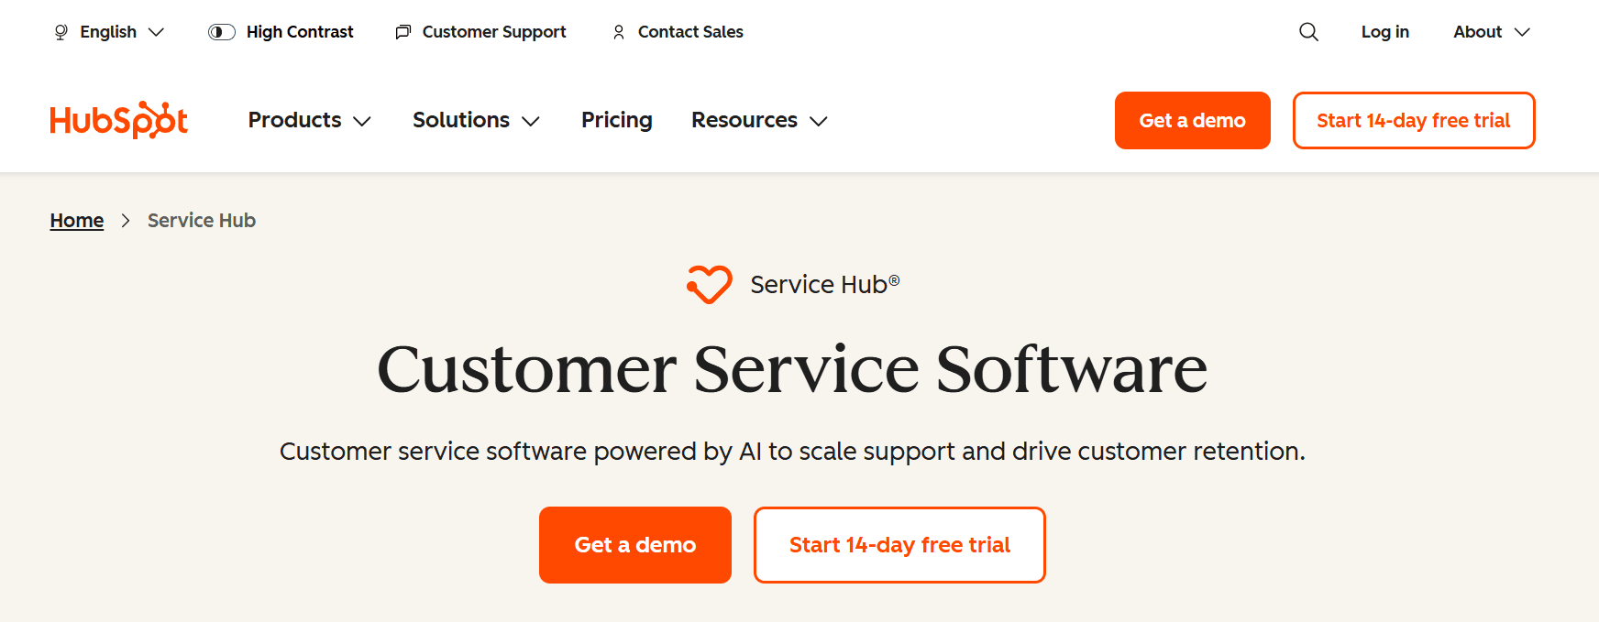Navigate back via the Home breadcrumb link

point(76,220)
